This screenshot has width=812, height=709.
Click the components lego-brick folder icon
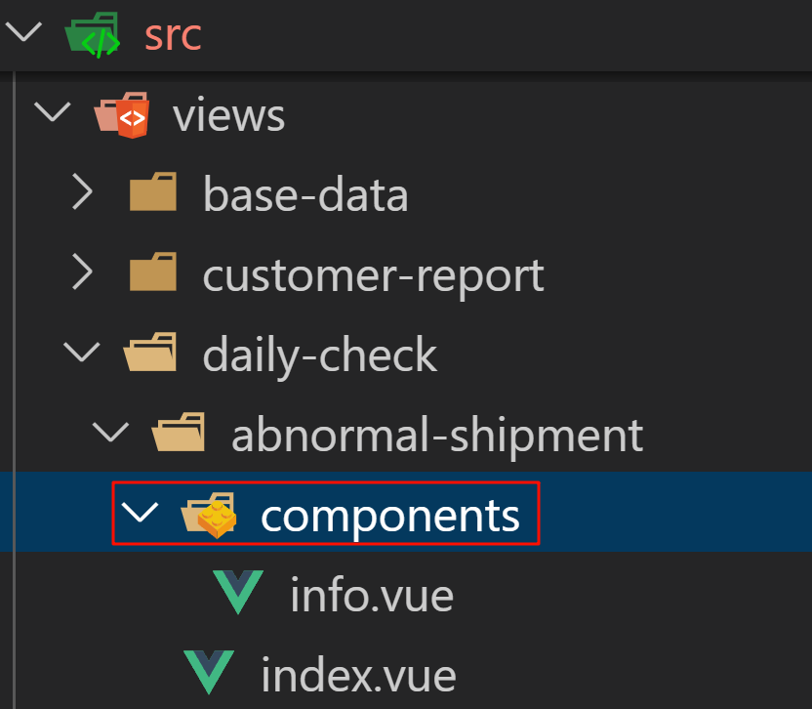[x=209, y=516]
